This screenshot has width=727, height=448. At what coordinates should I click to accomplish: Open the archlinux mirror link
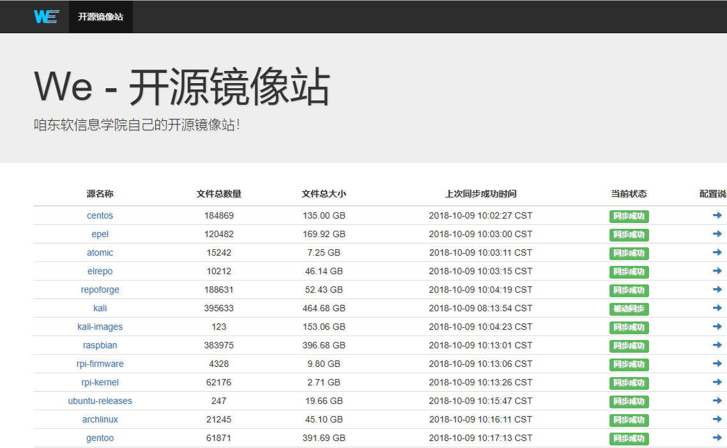pyautogui.click(x=100, y=420)
